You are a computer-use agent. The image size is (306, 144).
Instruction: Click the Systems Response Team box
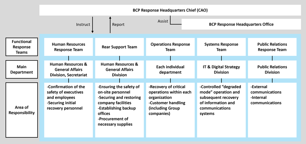tap(221, 47)
